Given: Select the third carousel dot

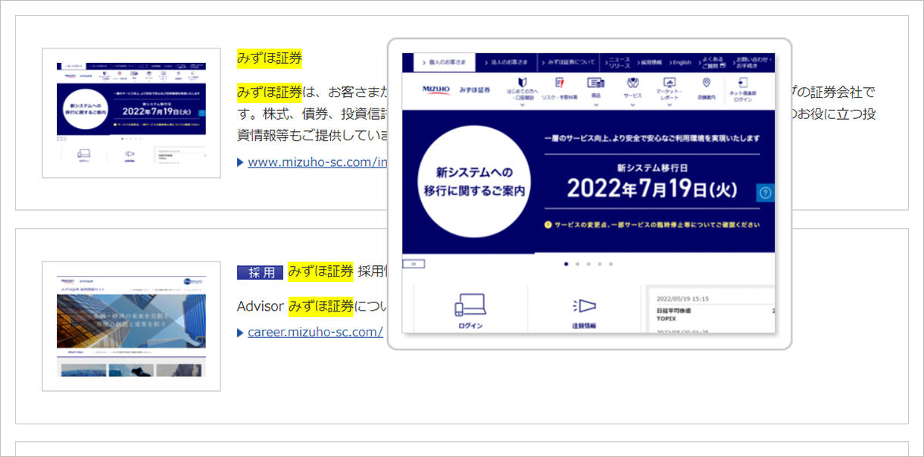Looking at the screenshot, I should pyautogui.click(x=588, y=264).
